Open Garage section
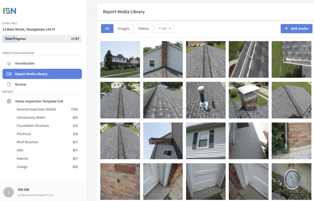Screen dimensions: 314x201 tap(22, 167)
